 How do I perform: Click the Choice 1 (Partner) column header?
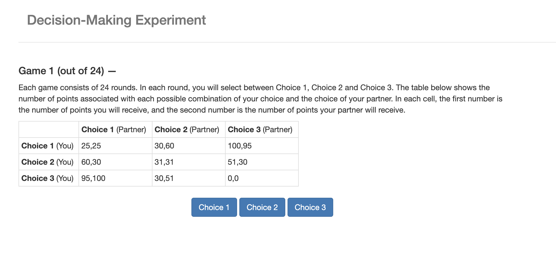tap(115, 129)
